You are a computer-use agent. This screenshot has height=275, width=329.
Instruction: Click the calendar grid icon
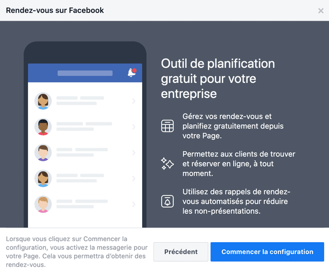coord(167,126)
